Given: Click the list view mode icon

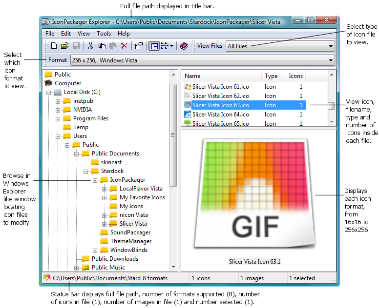Looking at the screenshot, I should tap(165, 46).
